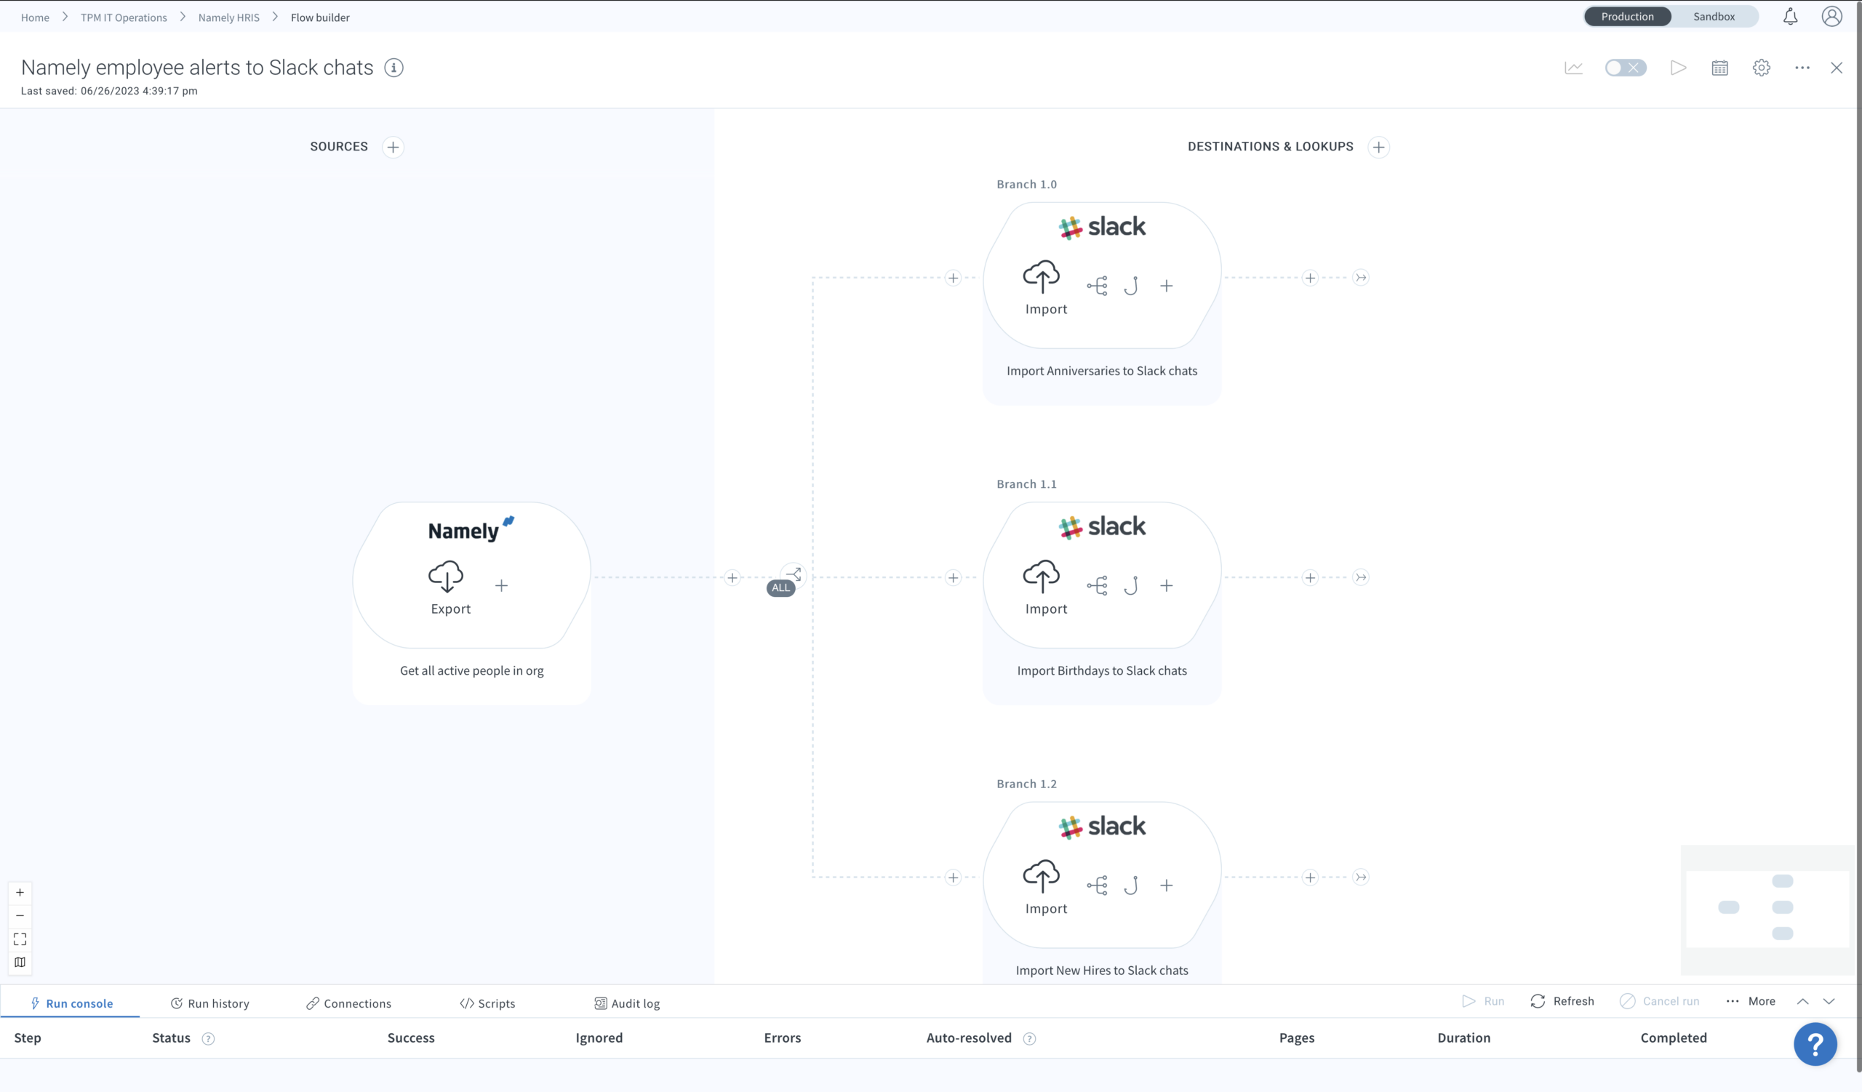Toggle the flow enable switch
The image size is (1862, 1092).
(x=1626, y=68)
